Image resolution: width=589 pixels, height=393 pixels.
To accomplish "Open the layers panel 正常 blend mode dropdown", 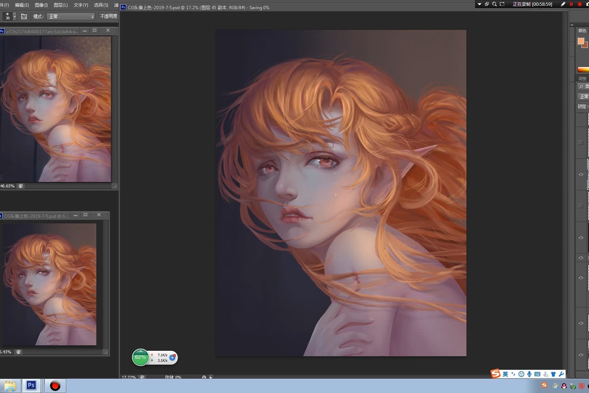I will coord(583,96).
